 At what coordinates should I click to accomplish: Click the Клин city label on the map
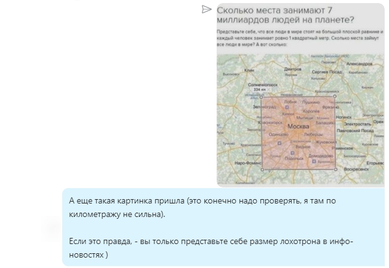pyautogui.click(x=249, y=69)
